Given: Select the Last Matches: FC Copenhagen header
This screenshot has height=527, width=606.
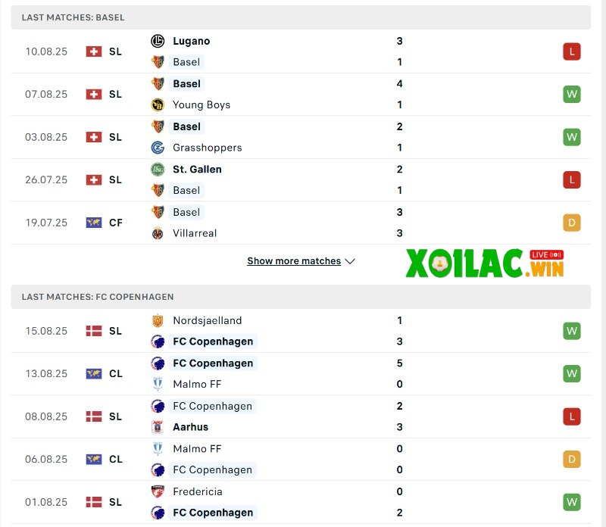Looking at the screenshot, I should [x=98, y=297].
